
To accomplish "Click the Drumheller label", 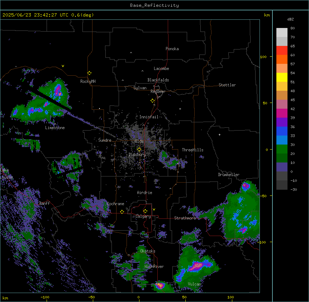I will point(229,175).
